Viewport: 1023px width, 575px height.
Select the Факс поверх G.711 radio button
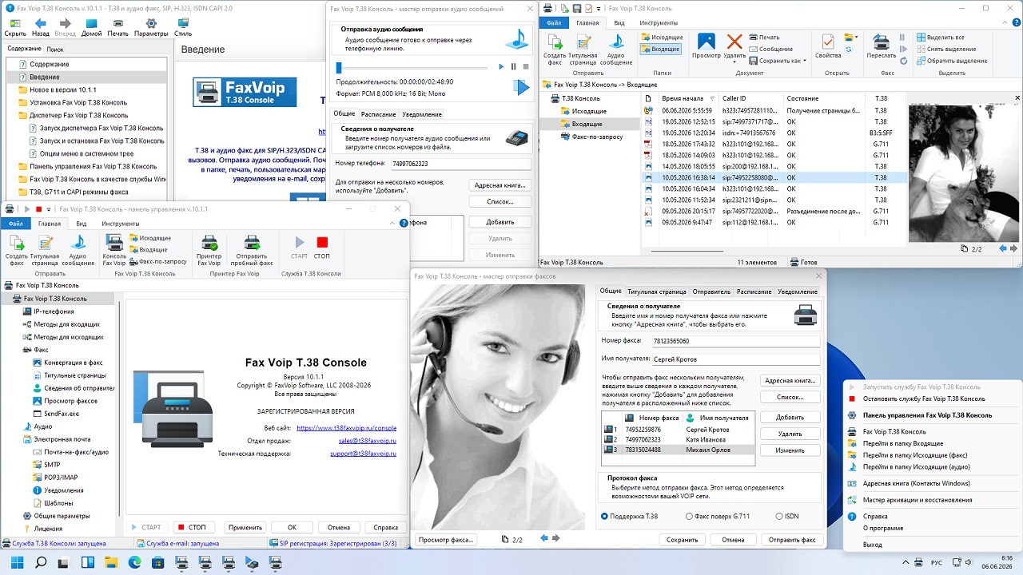pos(718,517)
